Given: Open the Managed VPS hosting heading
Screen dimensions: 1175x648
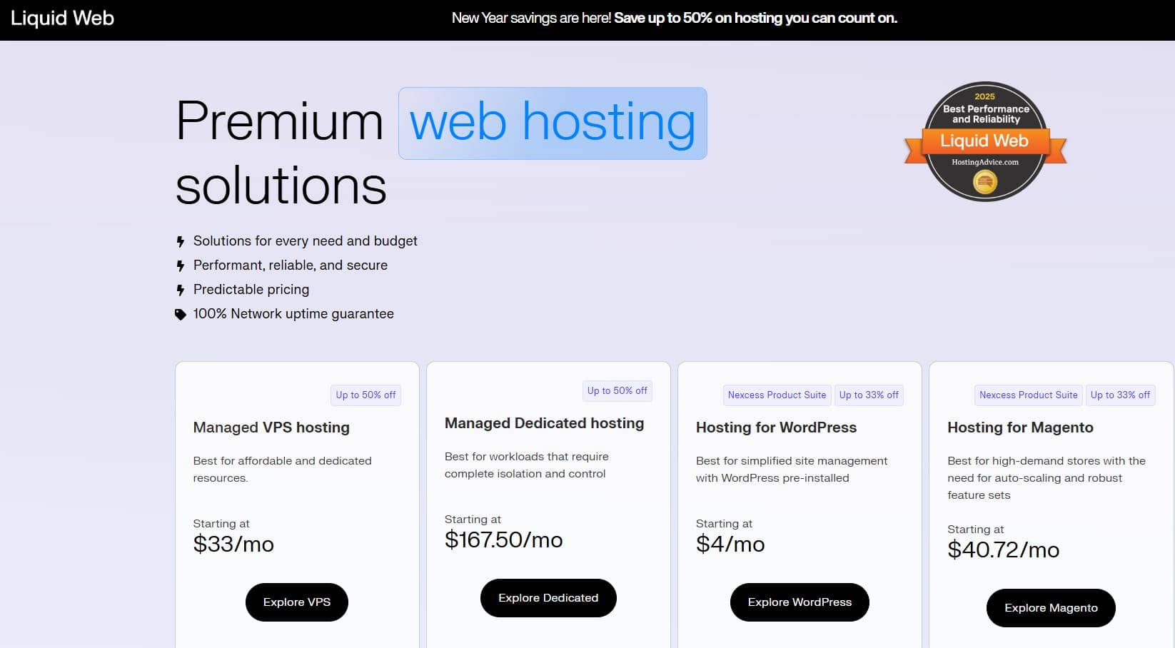Looking at the screenshot, I should pyautogui.click(x=271, y=427).
